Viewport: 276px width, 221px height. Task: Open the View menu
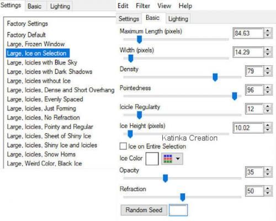(164, 6)
